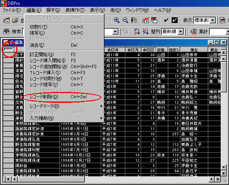Expand the 入力補助 submenu
This screenshot has height=185, width=229.
point(64,118)
